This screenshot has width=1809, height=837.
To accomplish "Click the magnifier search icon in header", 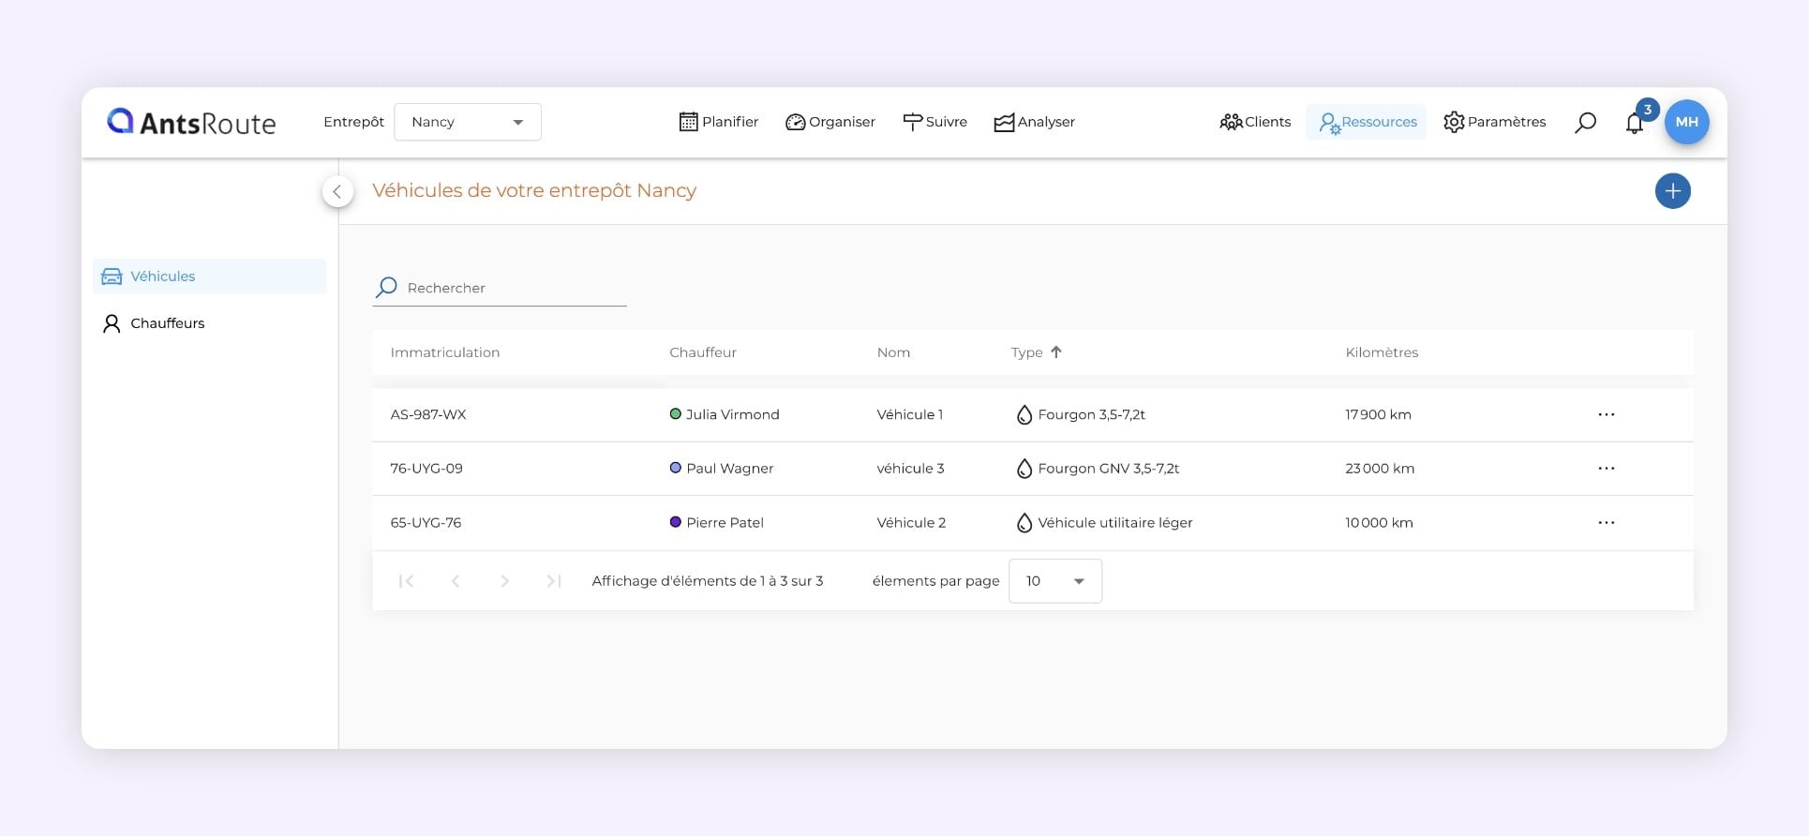I will coord(1585,123).
